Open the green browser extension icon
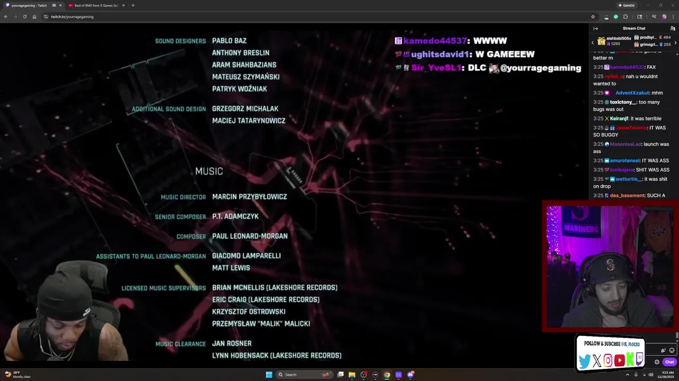Image resolution: width=679 pixels, height=381 pixels. click(x=616, y=16)
